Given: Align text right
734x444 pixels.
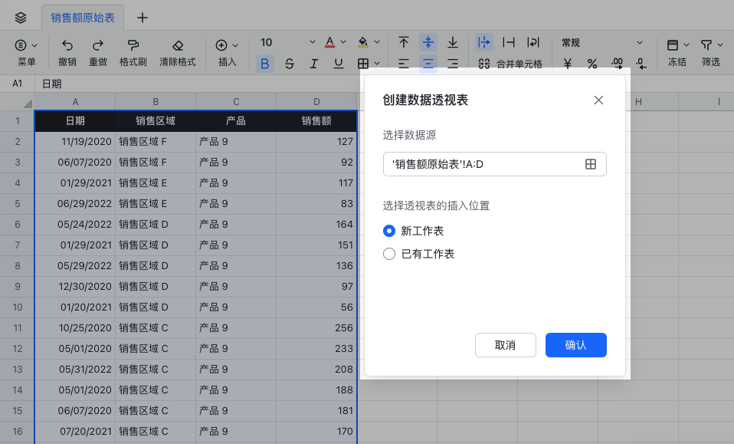Looking at the screenshot, I should coord(453,63).
